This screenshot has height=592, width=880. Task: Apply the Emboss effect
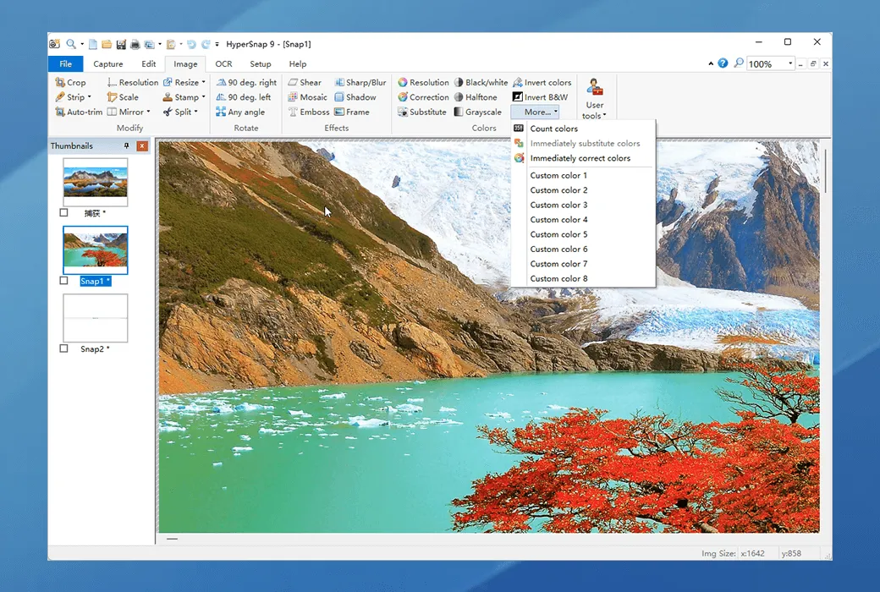coord(310,111)
